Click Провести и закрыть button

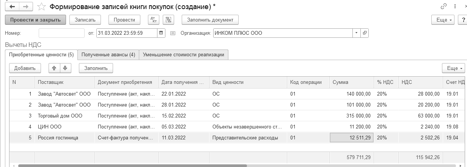pyautogui.click(x=36, y=20)
